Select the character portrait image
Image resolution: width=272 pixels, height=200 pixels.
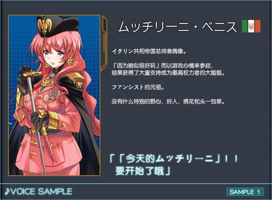(54, 95)
